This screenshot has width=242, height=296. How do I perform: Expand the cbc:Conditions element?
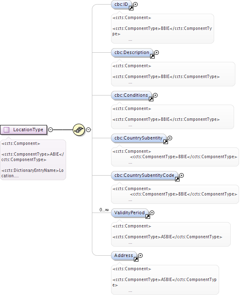click(x=156, y=95)
